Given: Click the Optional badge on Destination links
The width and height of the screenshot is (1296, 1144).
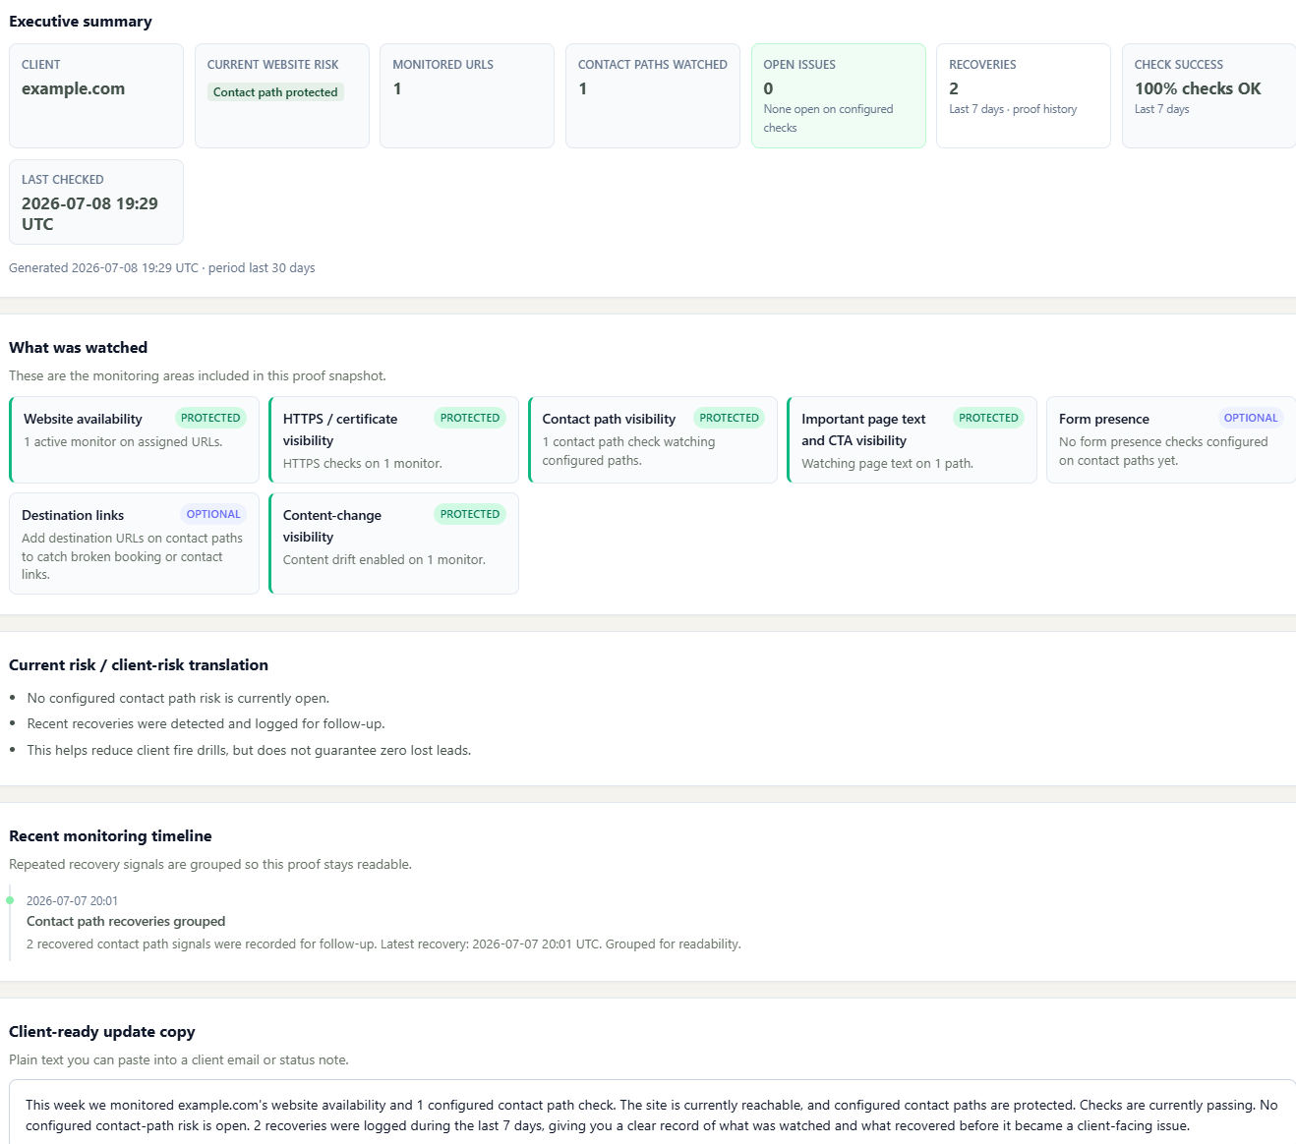Looking at the screenshot, I should click(213, 514).
